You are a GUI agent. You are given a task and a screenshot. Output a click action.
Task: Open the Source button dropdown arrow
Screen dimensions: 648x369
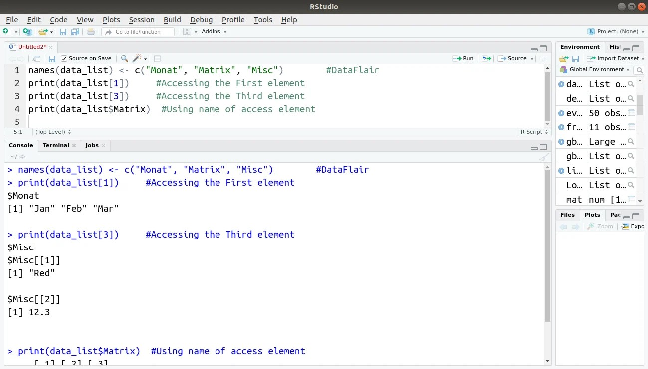click(531, 58)
